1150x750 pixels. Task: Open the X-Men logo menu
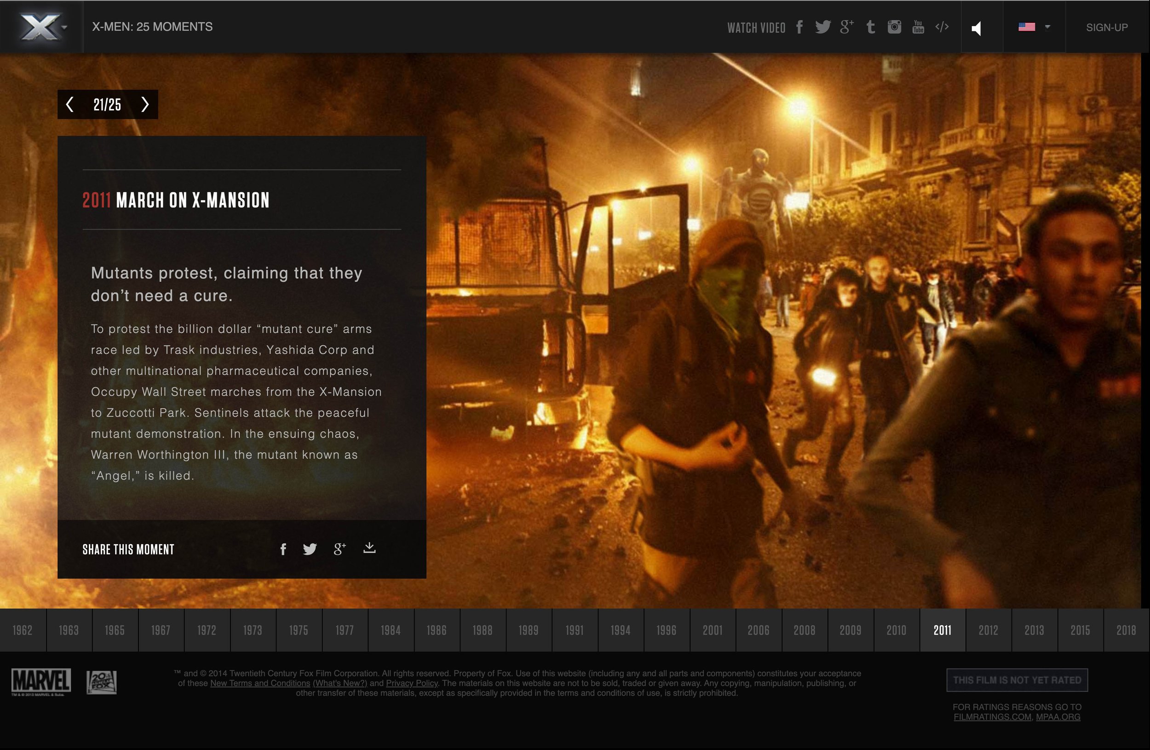click(41, 27)
